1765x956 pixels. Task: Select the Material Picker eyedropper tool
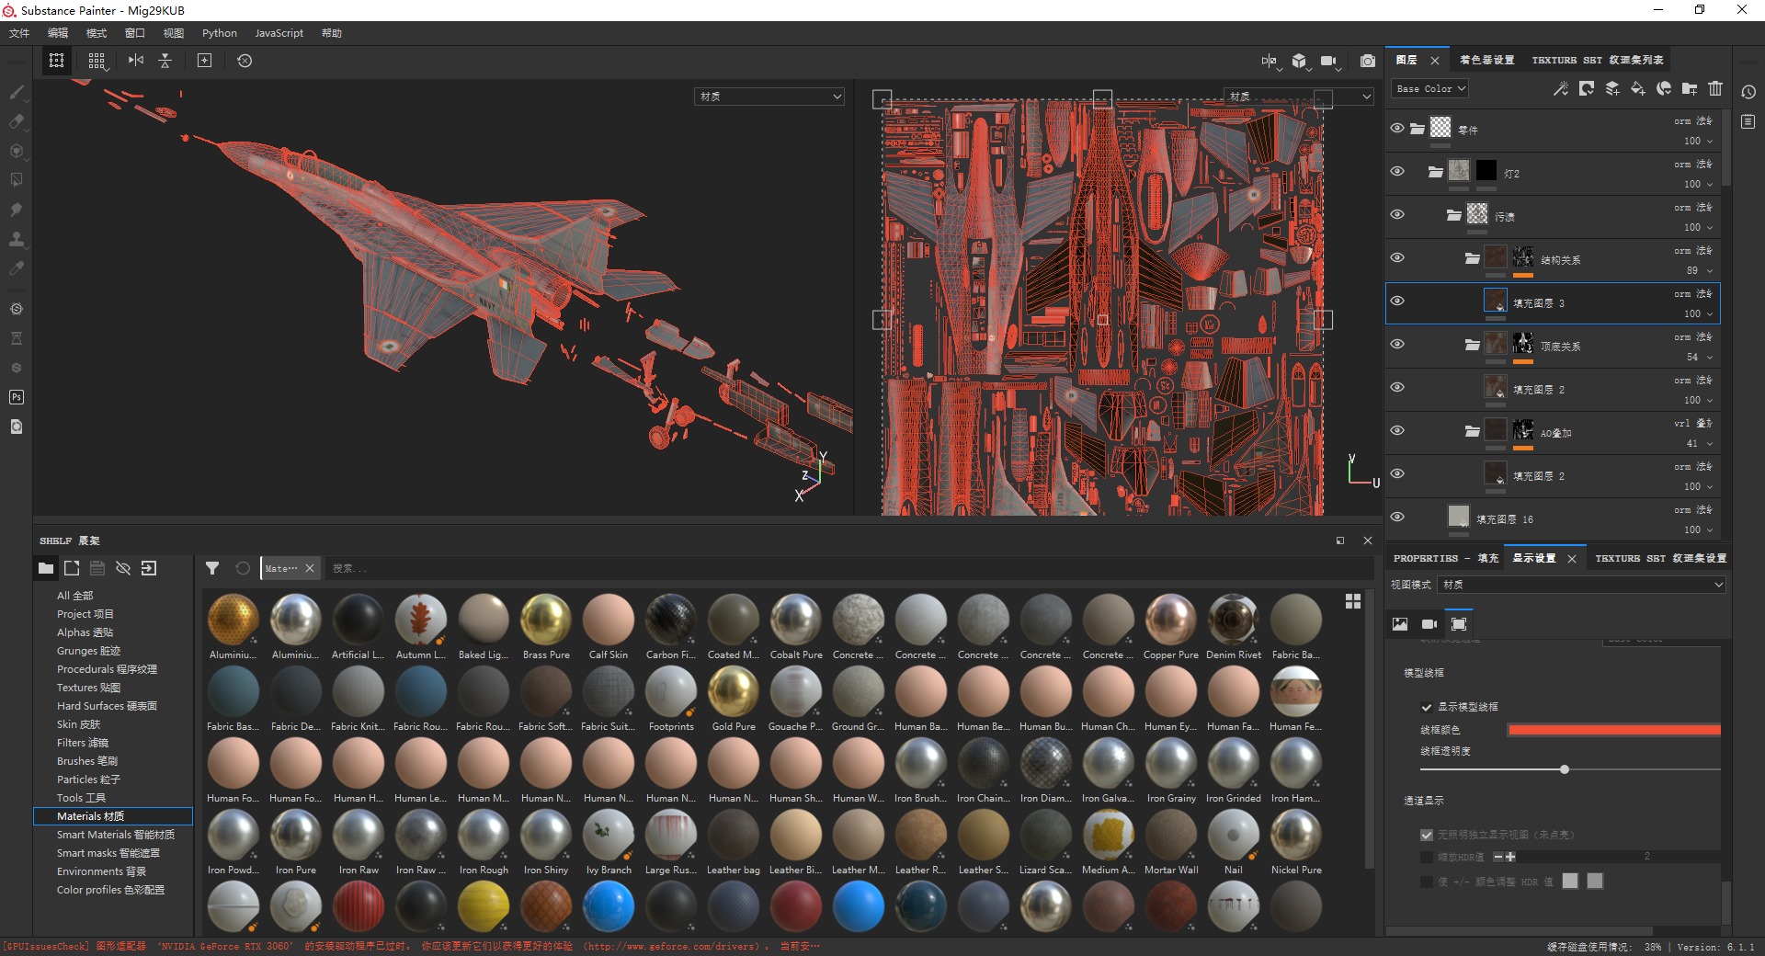tap(17, 268)
